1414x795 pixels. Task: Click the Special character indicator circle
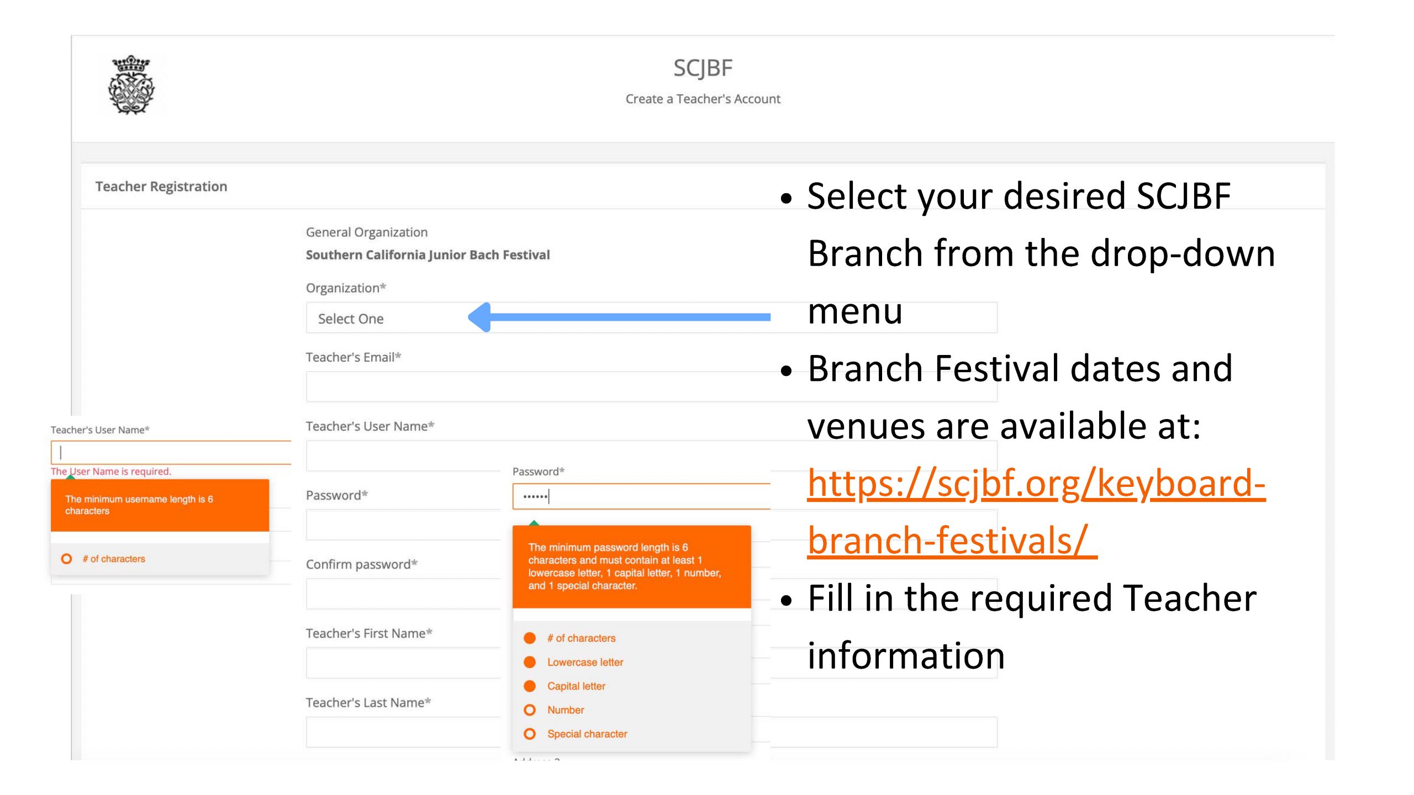(530, 734)
